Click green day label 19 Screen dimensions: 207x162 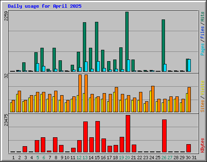[x=121, y=158]
